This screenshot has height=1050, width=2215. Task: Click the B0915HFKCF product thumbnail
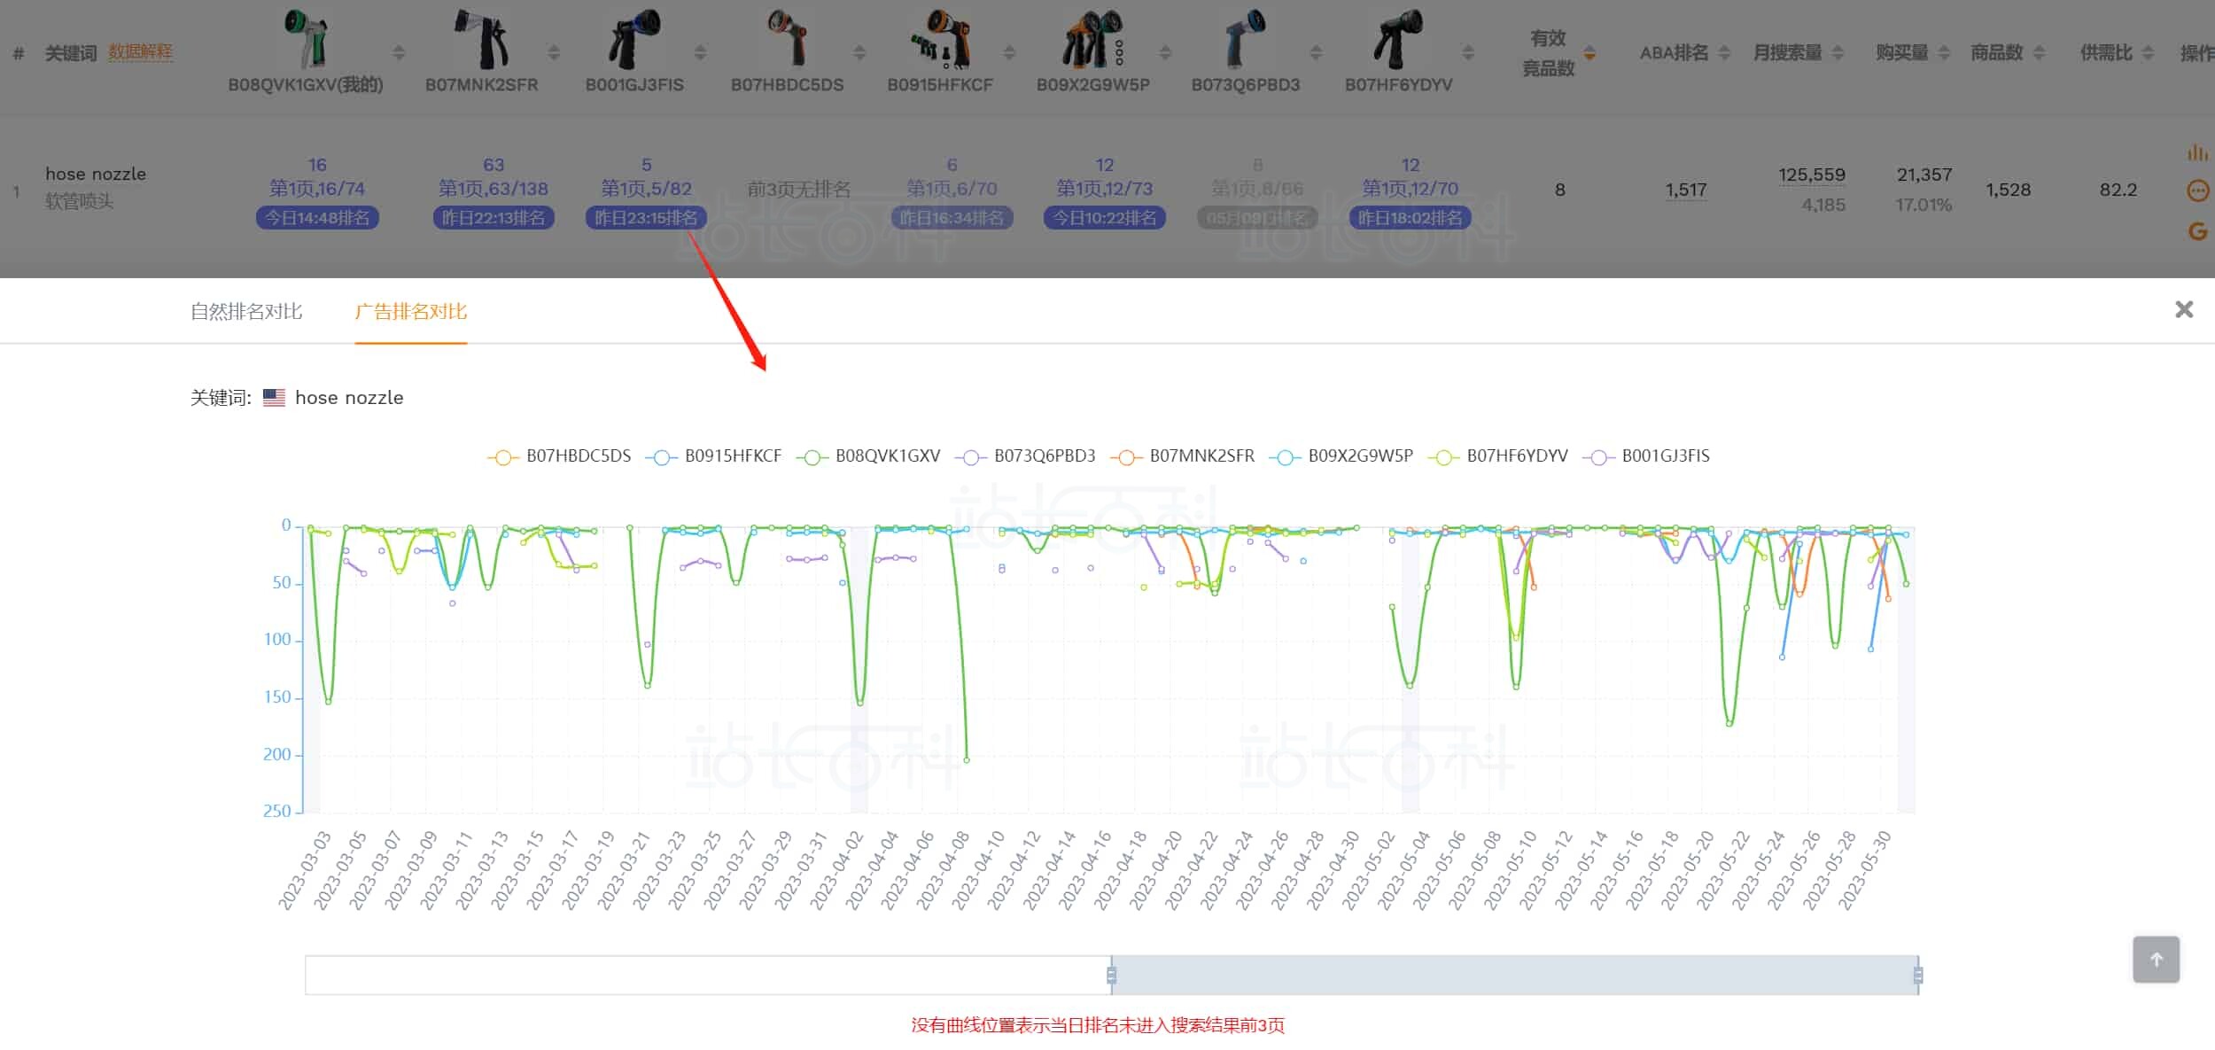(x=940, y=38)
